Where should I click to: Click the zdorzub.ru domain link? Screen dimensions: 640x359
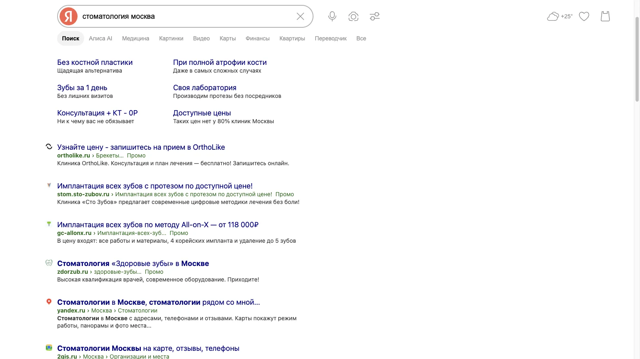pos(73,272)
